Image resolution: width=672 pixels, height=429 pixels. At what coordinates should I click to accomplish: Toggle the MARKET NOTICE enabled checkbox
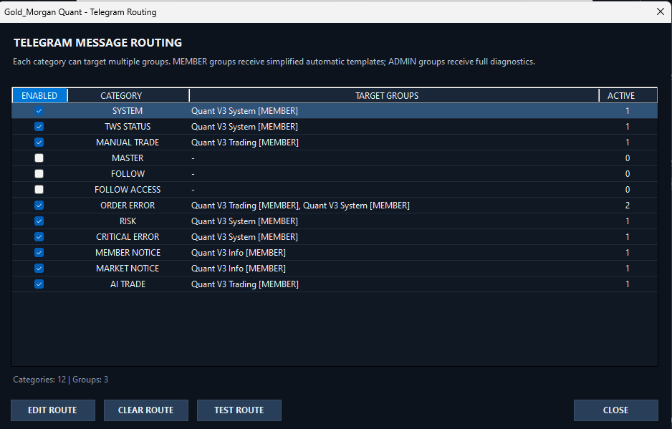[x=39, y=269]
